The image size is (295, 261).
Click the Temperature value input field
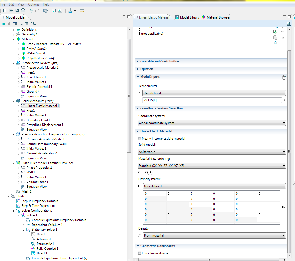212,100
